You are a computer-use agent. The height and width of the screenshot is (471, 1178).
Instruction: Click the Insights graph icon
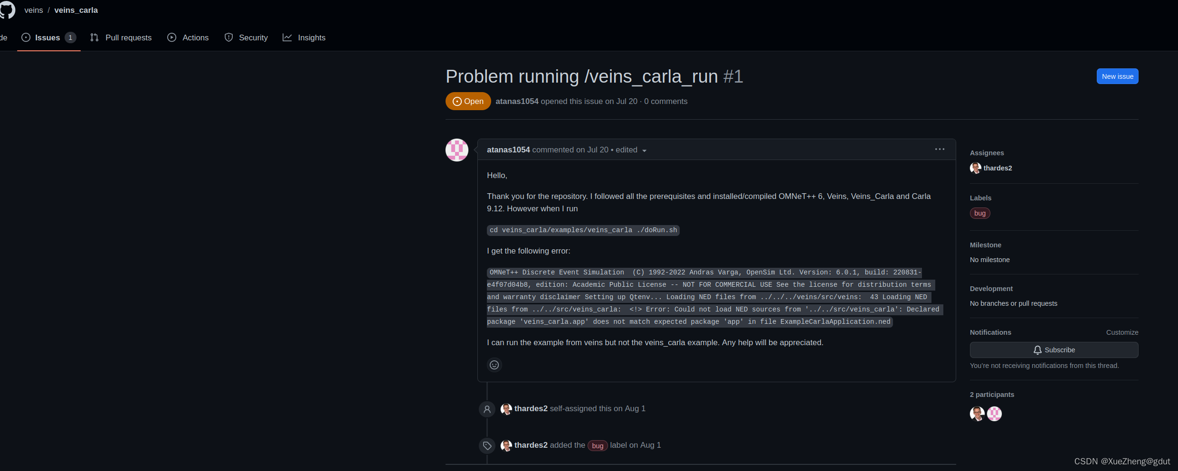click(x=287, y=38)
